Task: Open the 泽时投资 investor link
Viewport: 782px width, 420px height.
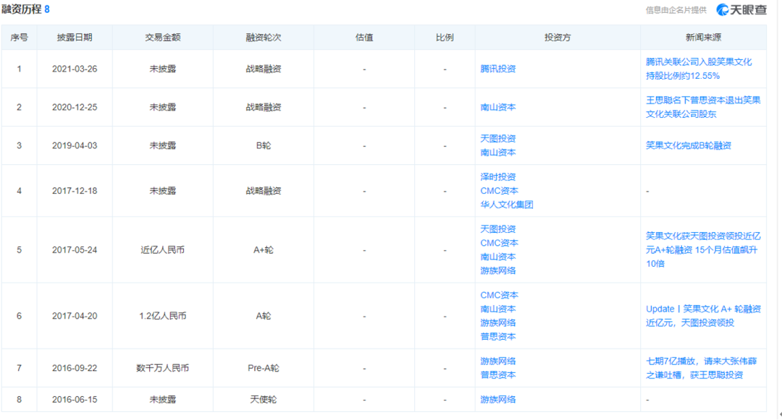Action: (497, 176)
